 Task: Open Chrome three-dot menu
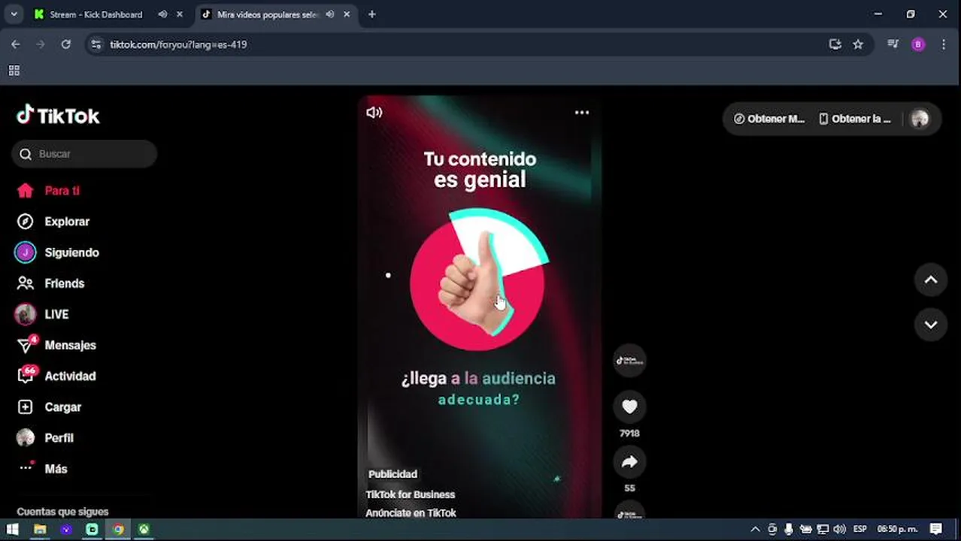(943, 44)
